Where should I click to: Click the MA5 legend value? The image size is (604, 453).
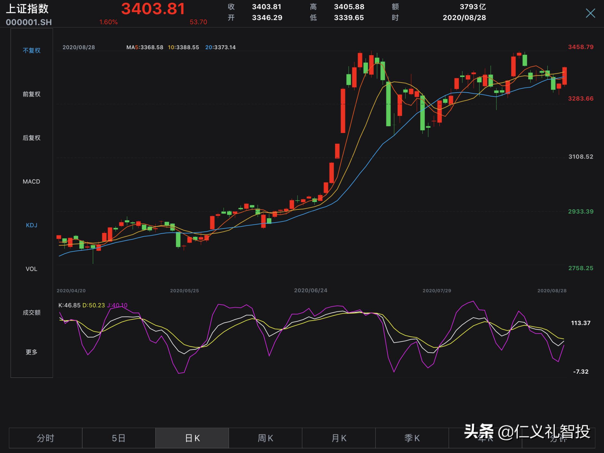pos(144,47)
